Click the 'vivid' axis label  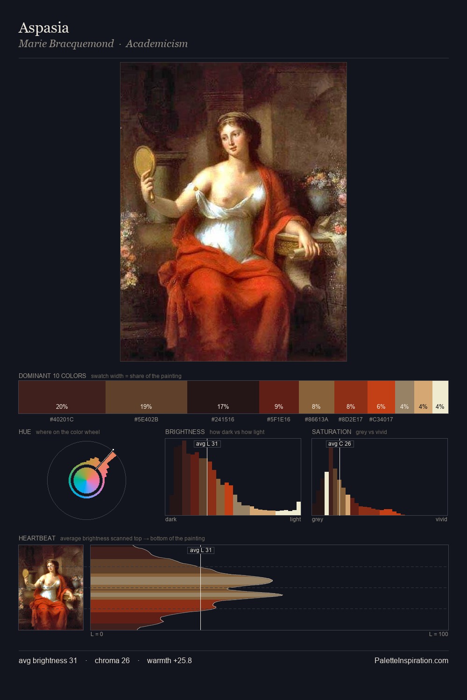(441, 519)
